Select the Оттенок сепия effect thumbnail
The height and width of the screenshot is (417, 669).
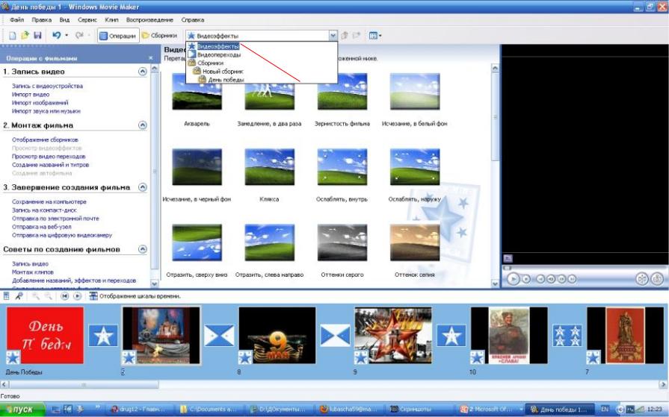coord(415,242)
